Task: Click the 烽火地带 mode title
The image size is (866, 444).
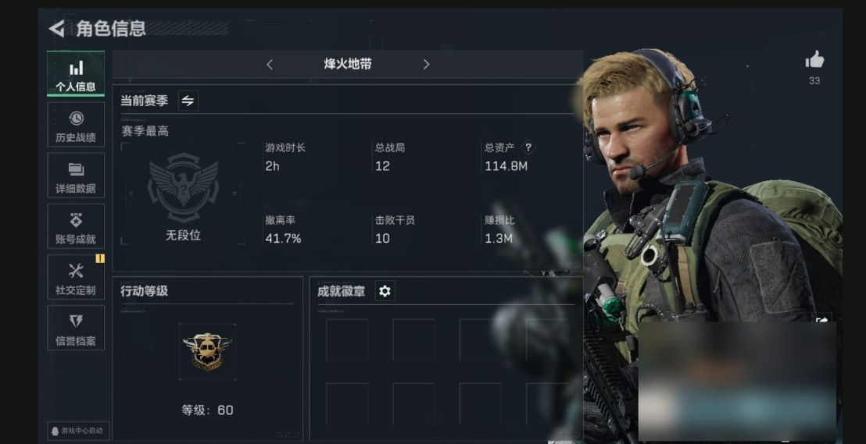Action: coord(347,64)
